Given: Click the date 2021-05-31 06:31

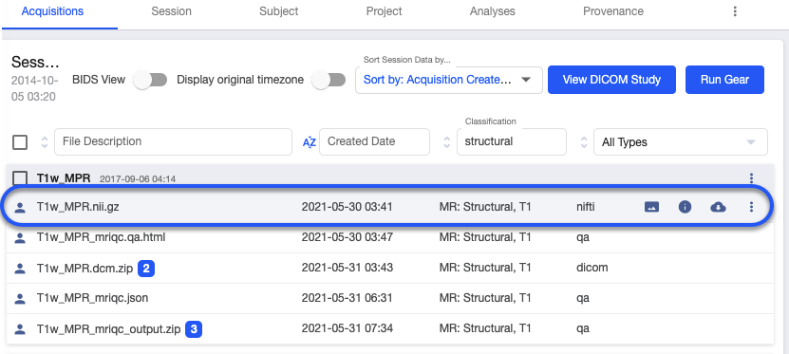Looking at the screenshot, I should (348, 298).
